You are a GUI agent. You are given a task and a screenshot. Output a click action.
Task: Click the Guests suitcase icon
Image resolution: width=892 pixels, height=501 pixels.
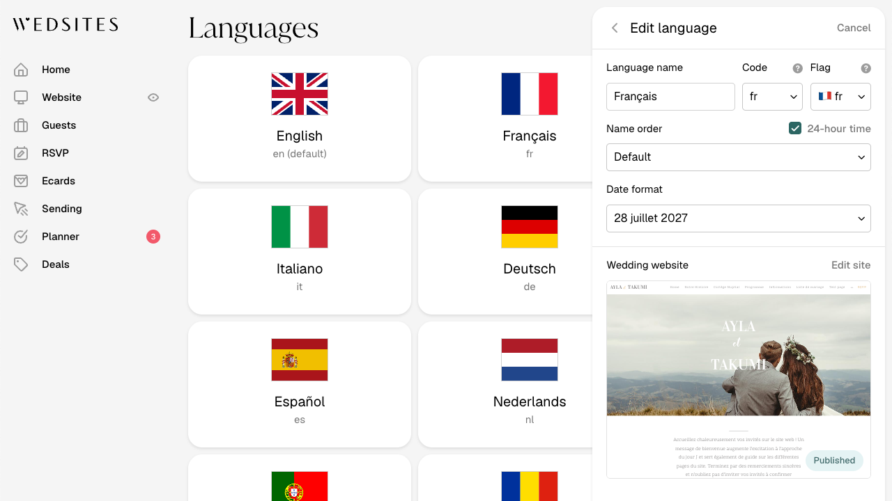click(x=21, y=125)
